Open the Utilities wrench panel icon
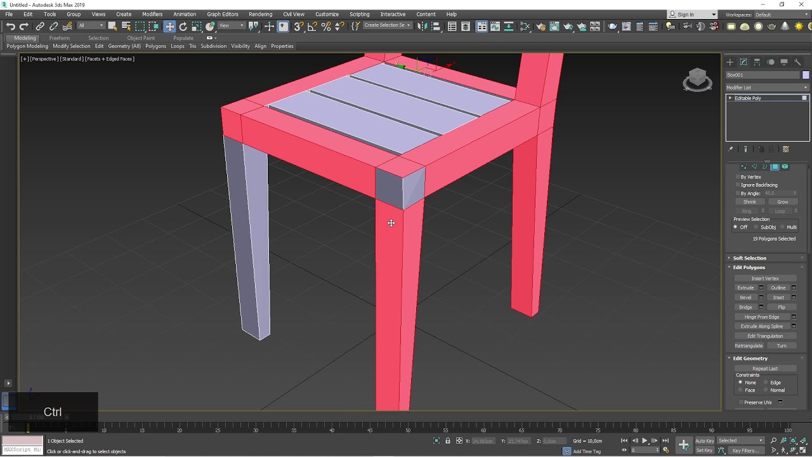The image size is (812, 457). 798,62
